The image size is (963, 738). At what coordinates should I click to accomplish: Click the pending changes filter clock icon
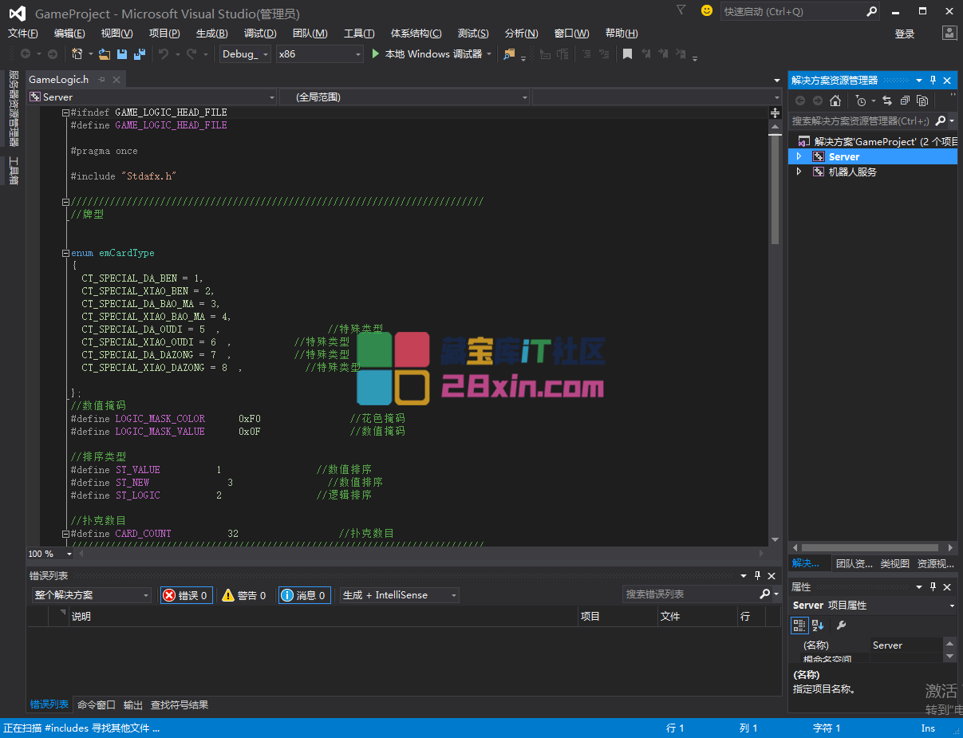861,101
